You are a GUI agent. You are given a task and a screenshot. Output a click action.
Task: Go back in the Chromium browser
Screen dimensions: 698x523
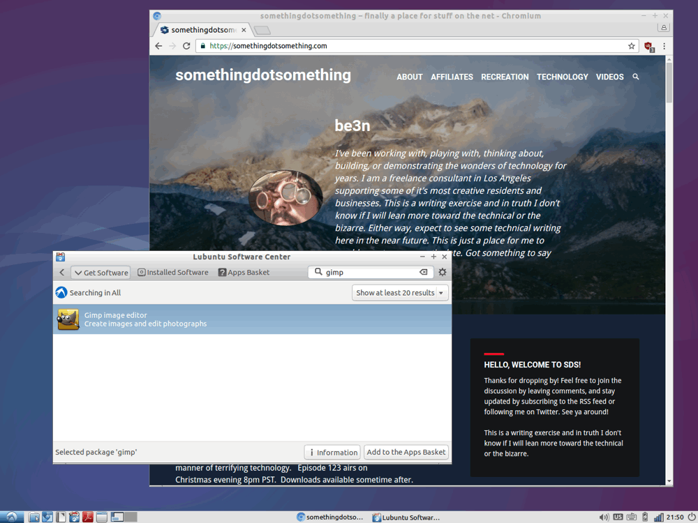[x=158, y=46]
